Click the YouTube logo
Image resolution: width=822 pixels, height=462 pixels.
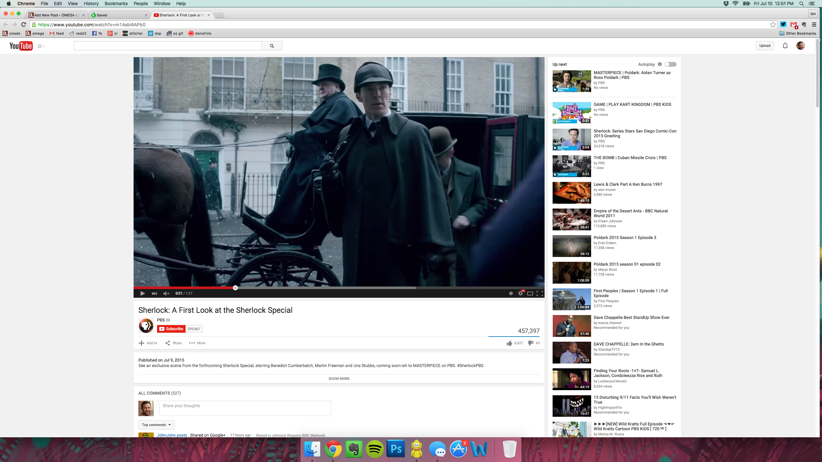[x=21, y=46]
